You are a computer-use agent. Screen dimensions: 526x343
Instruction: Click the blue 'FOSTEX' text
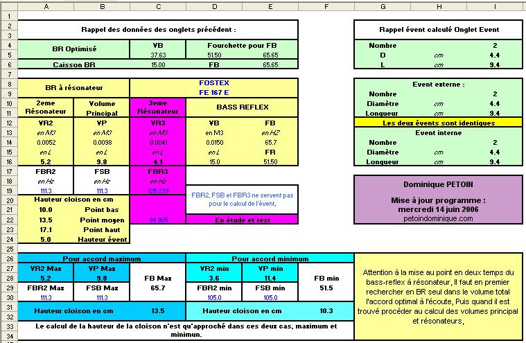coord(213,83)
